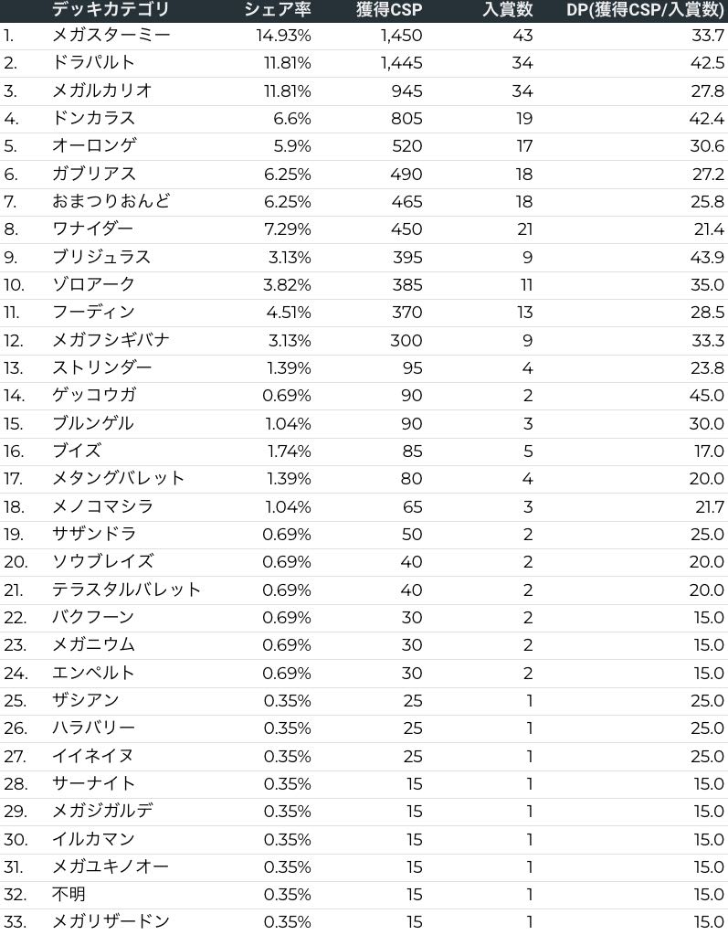
Task: Select the 1,445 CSP value for ドラパルト
Action: pyautogui.click(x=401, y=63)
